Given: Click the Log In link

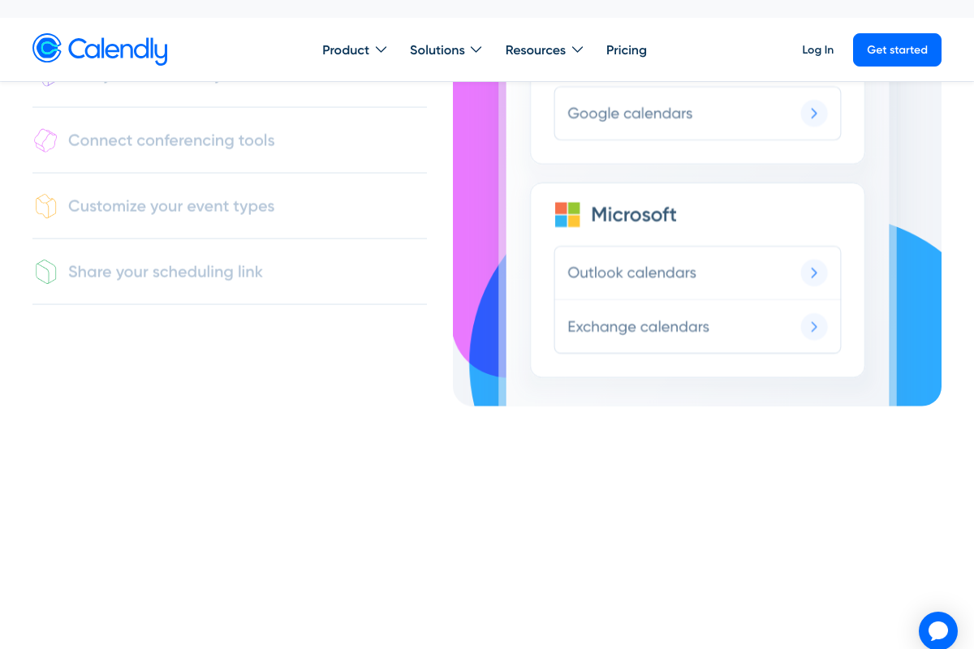Looking at the screenshot, I should tap(817, 50).
